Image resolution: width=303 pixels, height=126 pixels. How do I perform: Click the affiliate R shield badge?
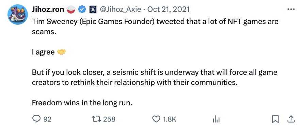(x=93, y=9)
